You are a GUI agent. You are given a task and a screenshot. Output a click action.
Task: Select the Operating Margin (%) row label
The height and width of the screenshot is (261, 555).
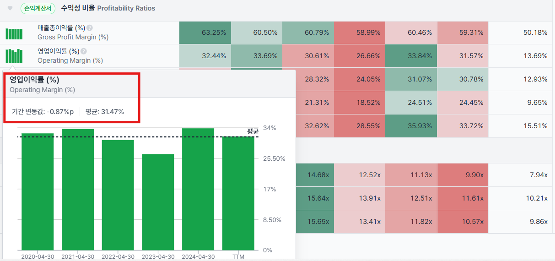pyautogui.click(x=70, y=60)
